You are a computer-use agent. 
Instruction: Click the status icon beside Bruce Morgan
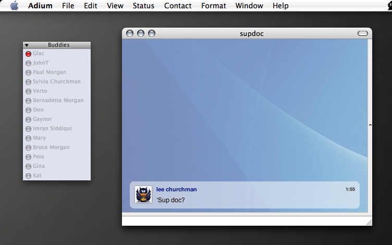tap(28, 148)
